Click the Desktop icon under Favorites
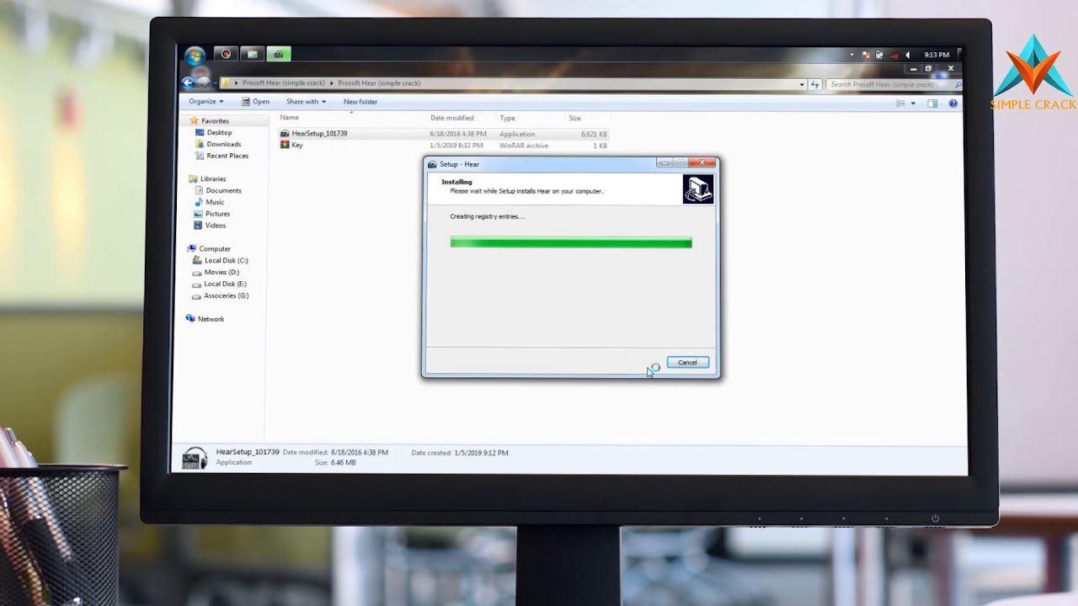Screen dimensions: 1078x606 coord(200,133)
